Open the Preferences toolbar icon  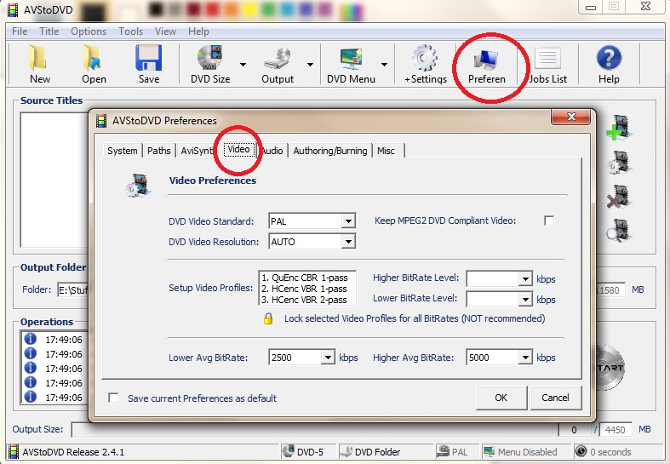tap(486, 60)
